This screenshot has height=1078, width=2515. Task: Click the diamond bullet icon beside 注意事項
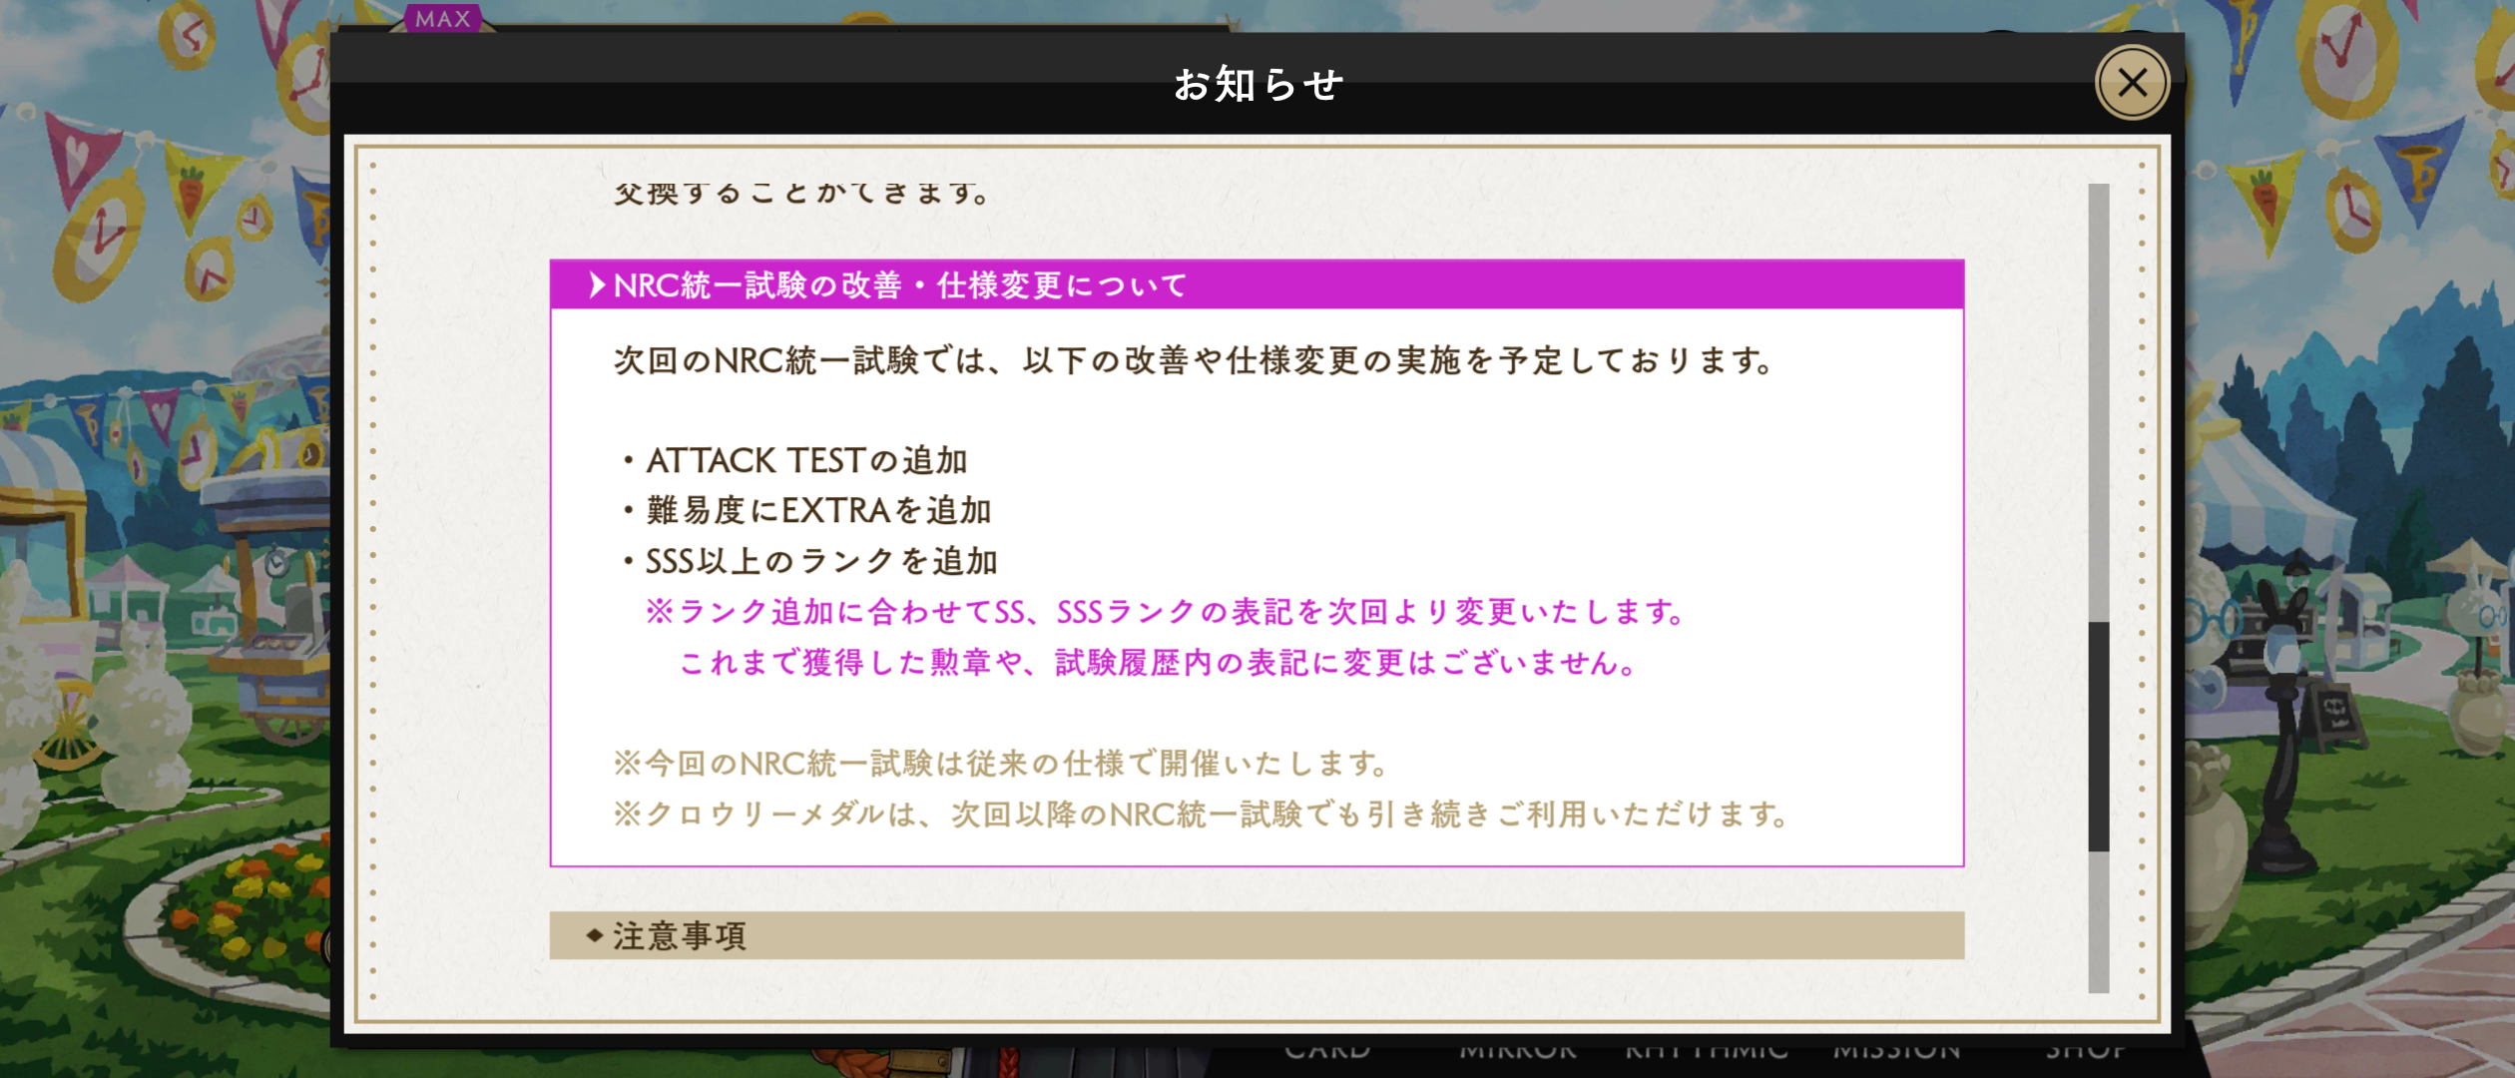(595, 935)
